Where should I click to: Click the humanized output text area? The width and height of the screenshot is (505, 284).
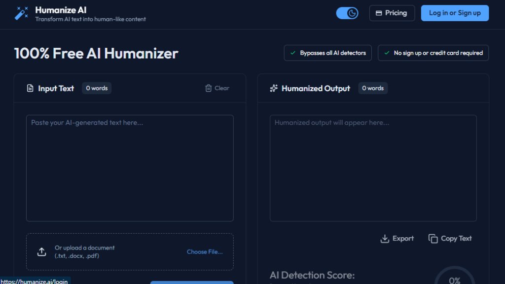[x=373, y=168]
